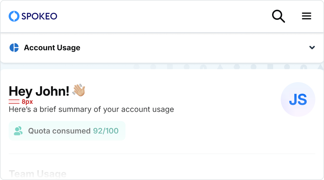This screenshot has width=324, height=180.
Task: Click the waving hand emoji
Action: pos(79,90)
